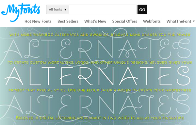Open the WhatTheFont menu
Viewport: 196px width, 125px height.
(179, 21)
